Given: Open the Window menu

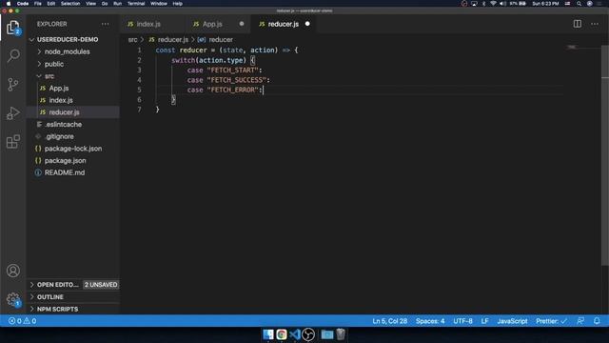Looking at the screenshot, I should 159,4.
